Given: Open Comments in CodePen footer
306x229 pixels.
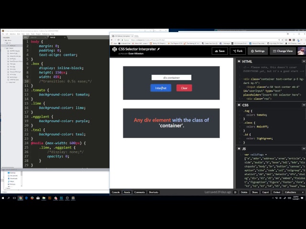Looking at the screenshot, I should 140,192.
